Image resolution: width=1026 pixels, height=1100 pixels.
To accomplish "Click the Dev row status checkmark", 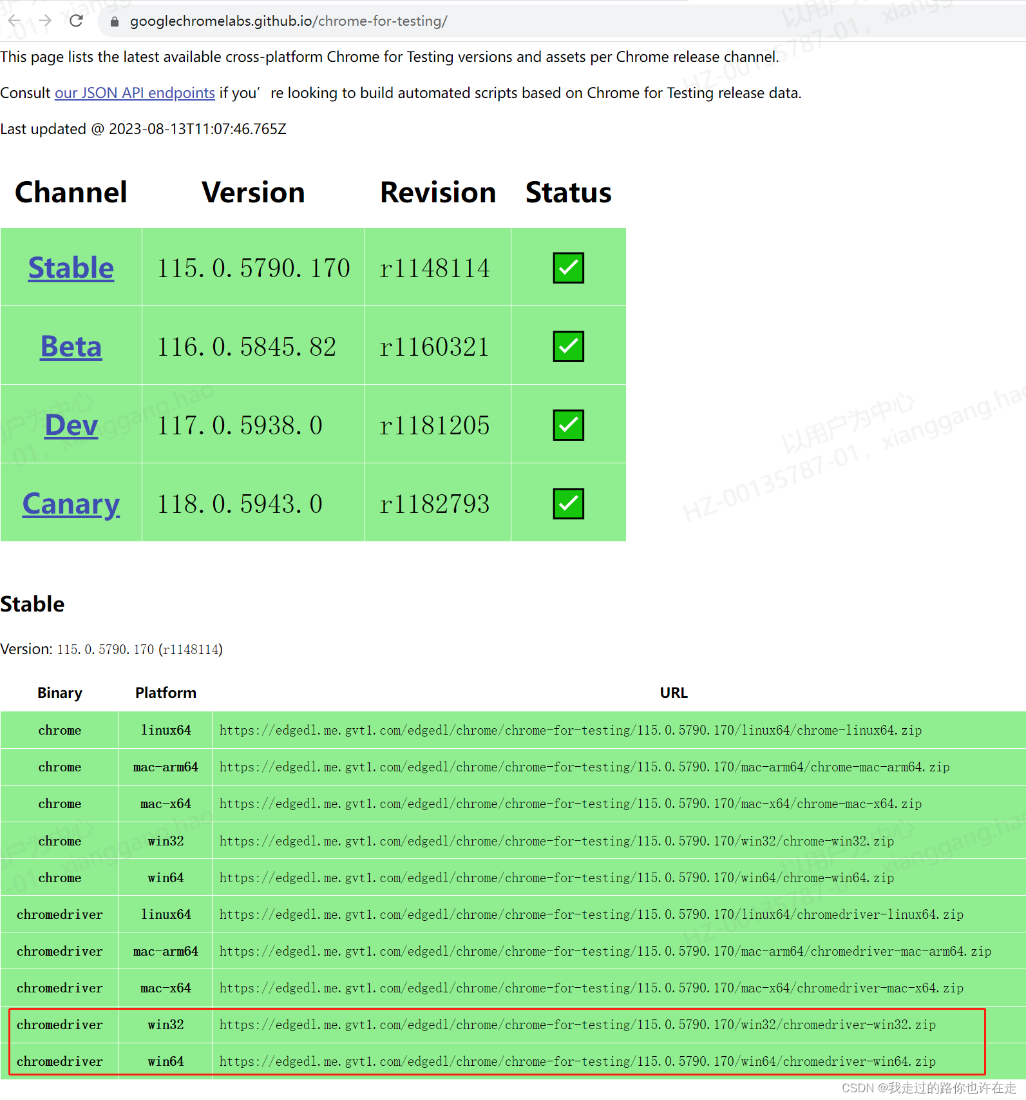I will point(568,425).
